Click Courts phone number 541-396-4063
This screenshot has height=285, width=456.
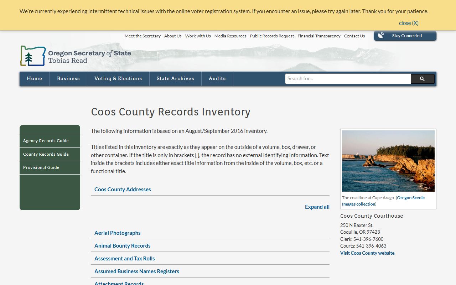(371, 246)
